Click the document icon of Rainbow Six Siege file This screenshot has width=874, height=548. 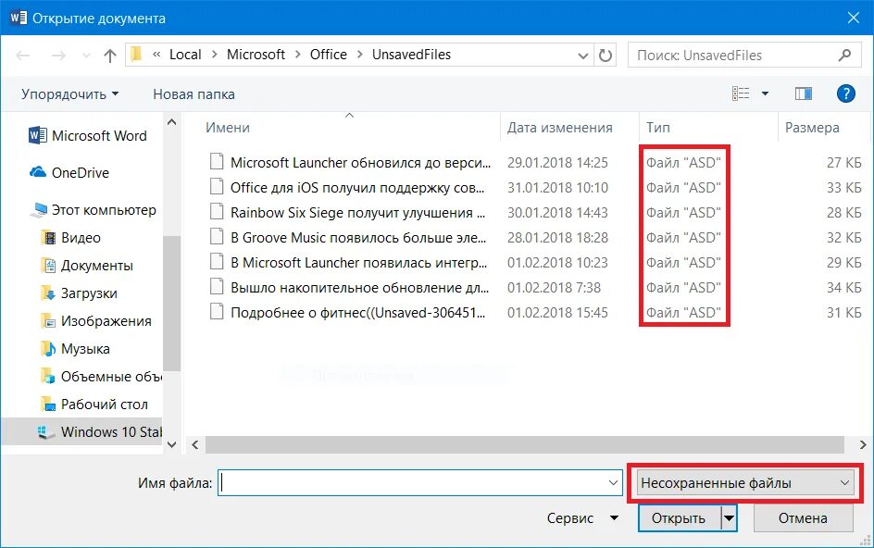click(217, 212)
